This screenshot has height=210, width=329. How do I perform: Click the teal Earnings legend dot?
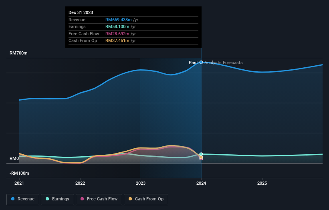point(47,199)
